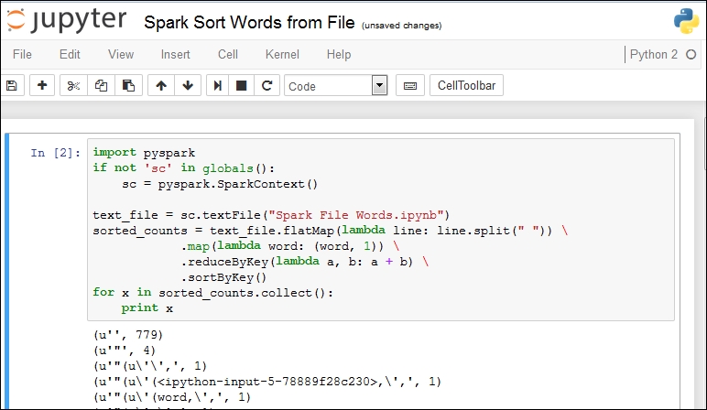Click the output line (u'"(u\'(word,\',', 1)
This screenshot has height=410, width=707.
point(172,397)
